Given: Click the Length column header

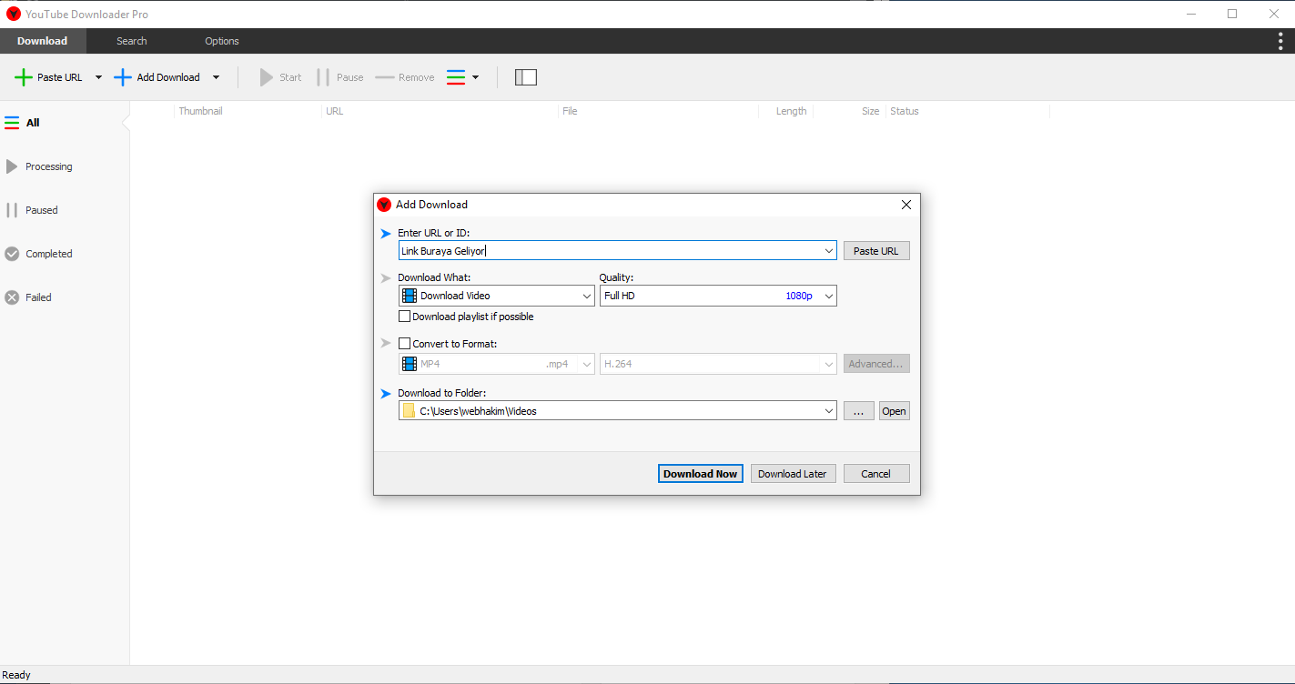Looking at the screenshot, I should click(x=791, y=111).
